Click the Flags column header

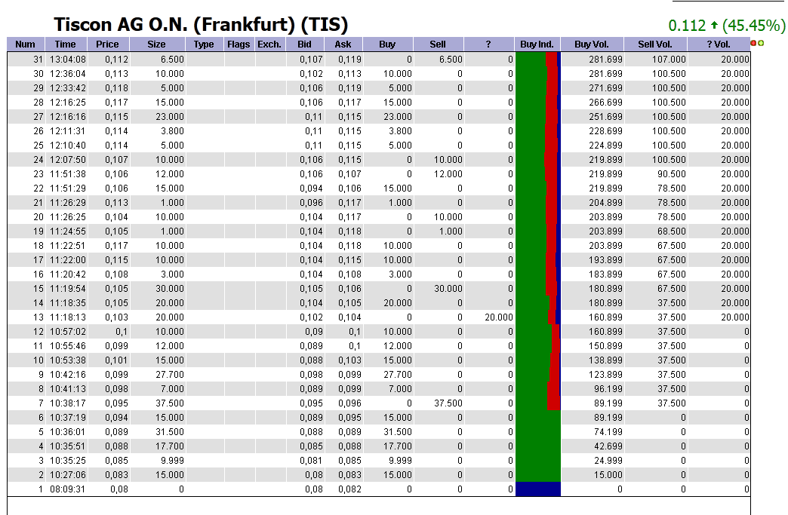(239, 44)
